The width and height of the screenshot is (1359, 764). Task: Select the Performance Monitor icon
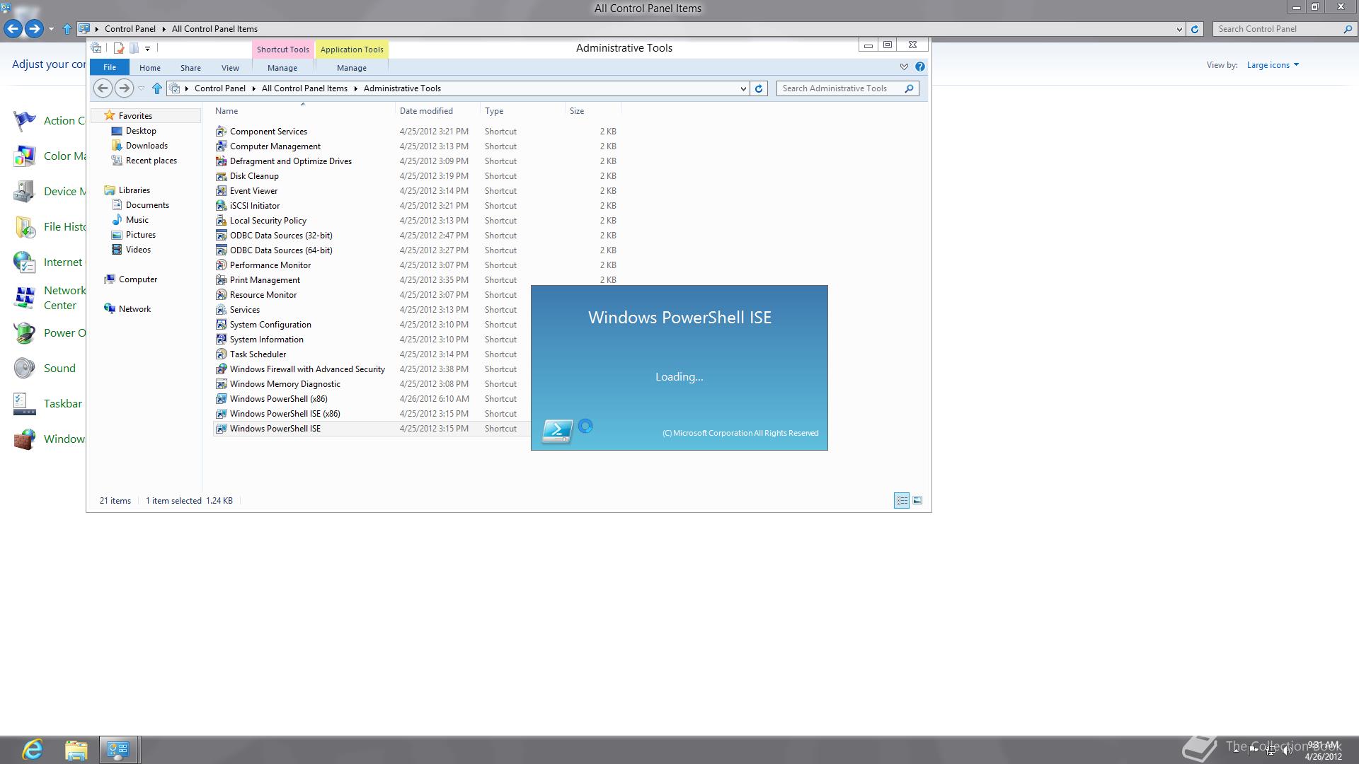pos(221,265)
